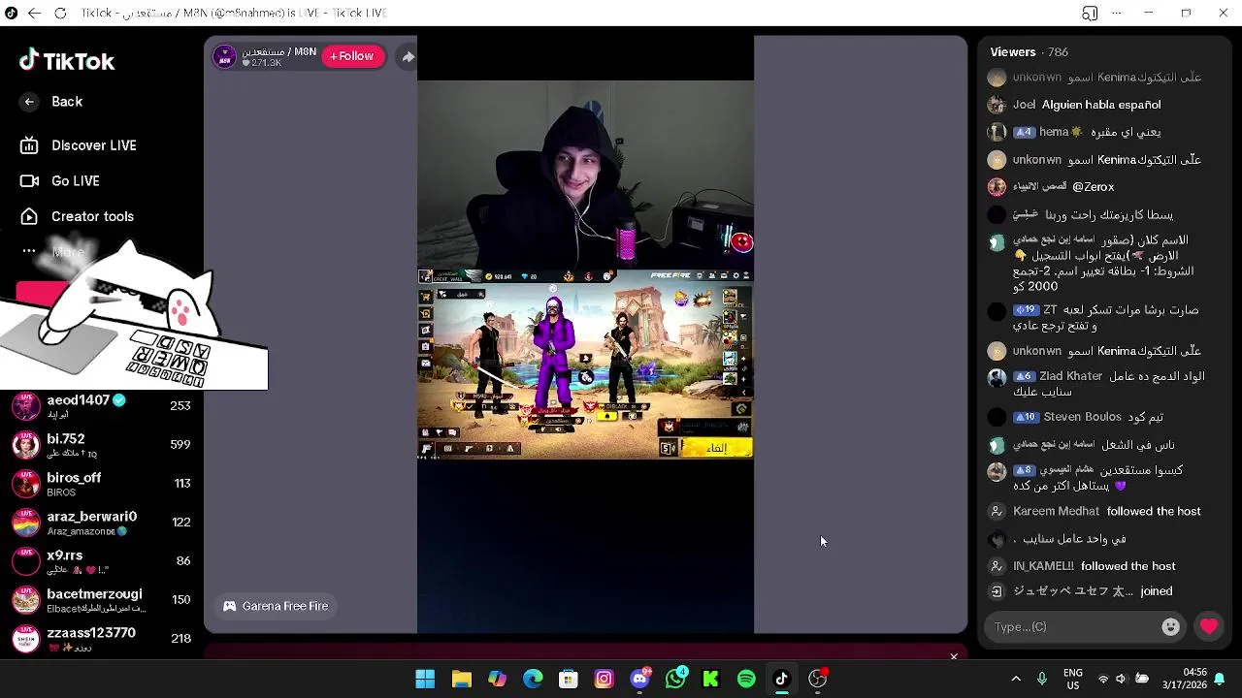Click hema's chat username
The width and height of the screenshot is (1242, 698).
coord(1059,132)
